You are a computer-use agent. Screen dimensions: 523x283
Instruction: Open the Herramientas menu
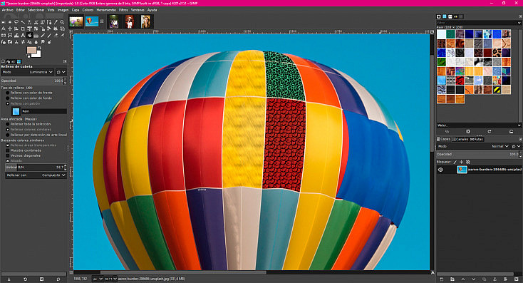pyautogui.click(x=106, y=10)
